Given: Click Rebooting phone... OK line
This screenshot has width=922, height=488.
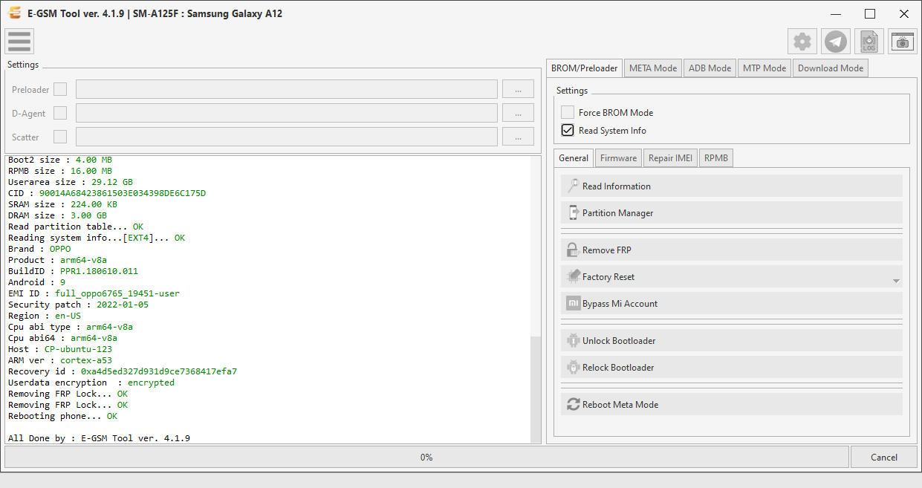Looking at the screenshot, I should (62, 416).
